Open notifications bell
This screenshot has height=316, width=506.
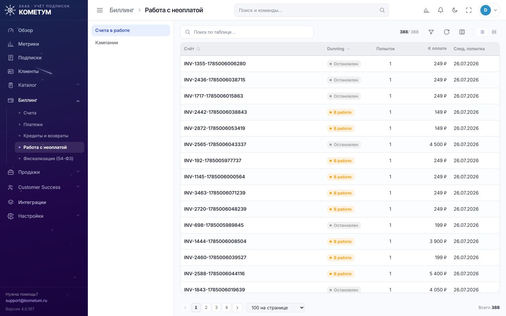441,10
